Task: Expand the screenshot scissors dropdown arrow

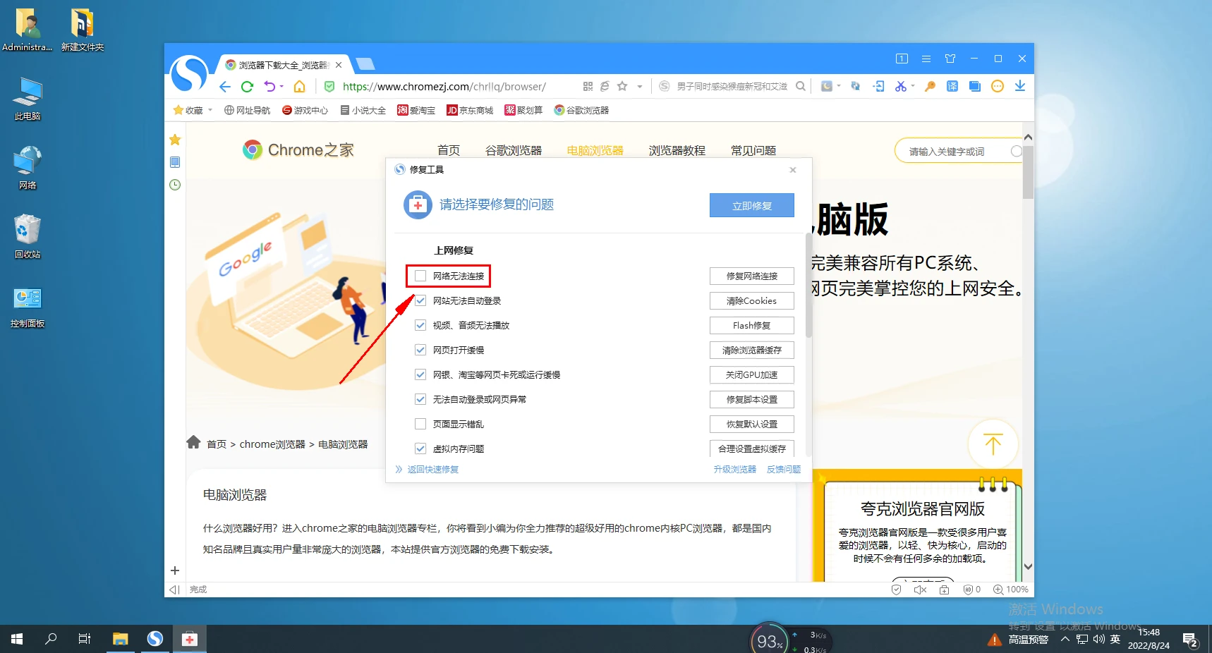Action: [x=913, y=86]
